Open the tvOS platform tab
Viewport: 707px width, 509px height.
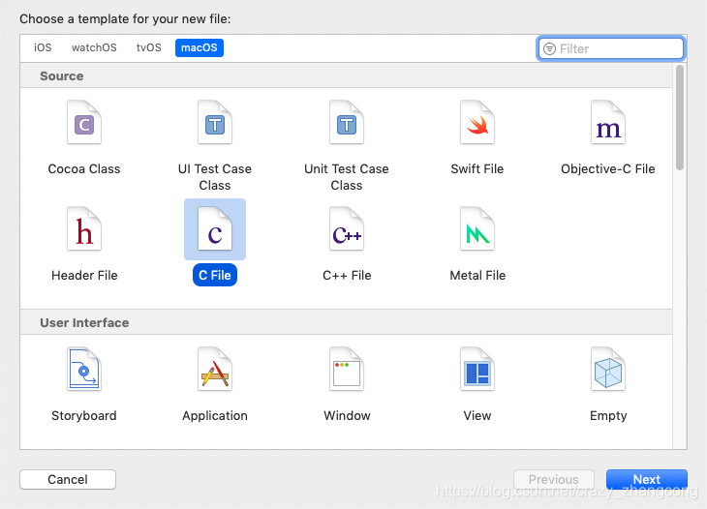tap(149, 47)
